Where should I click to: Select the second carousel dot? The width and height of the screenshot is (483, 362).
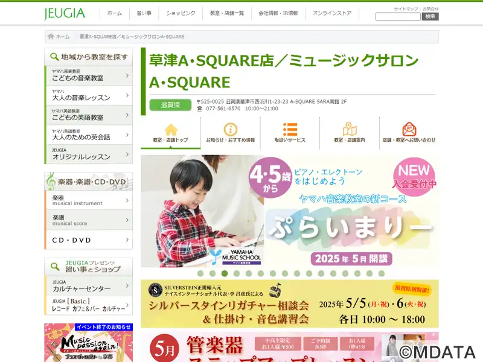[x=213, y=273]
